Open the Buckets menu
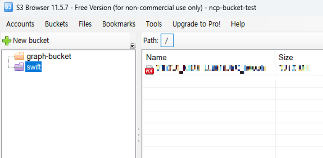Image resolution: width=323 pixels, height=158 pixels. click(x=57, y=24)
